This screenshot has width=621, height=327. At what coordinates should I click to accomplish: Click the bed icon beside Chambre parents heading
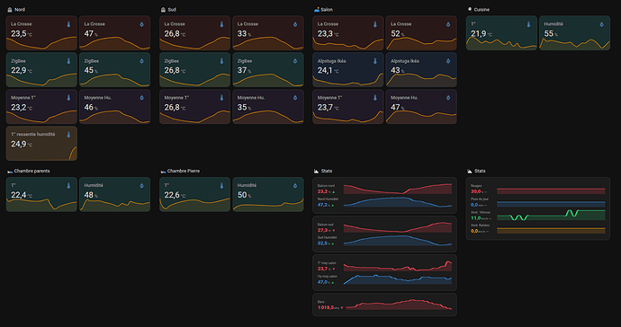pyautogui.click(x=10, y=172)
